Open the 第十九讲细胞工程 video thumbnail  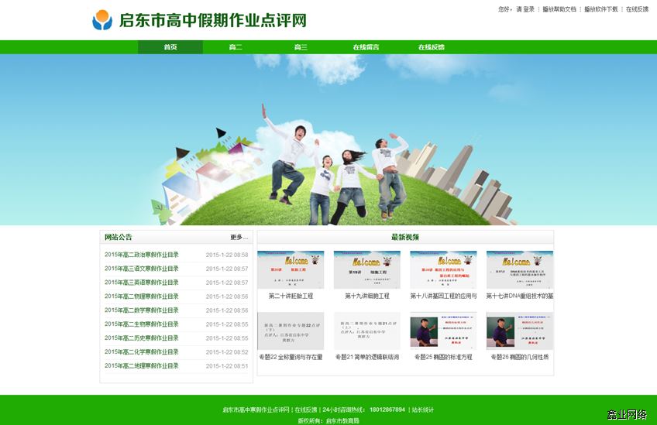coord(367,269)
